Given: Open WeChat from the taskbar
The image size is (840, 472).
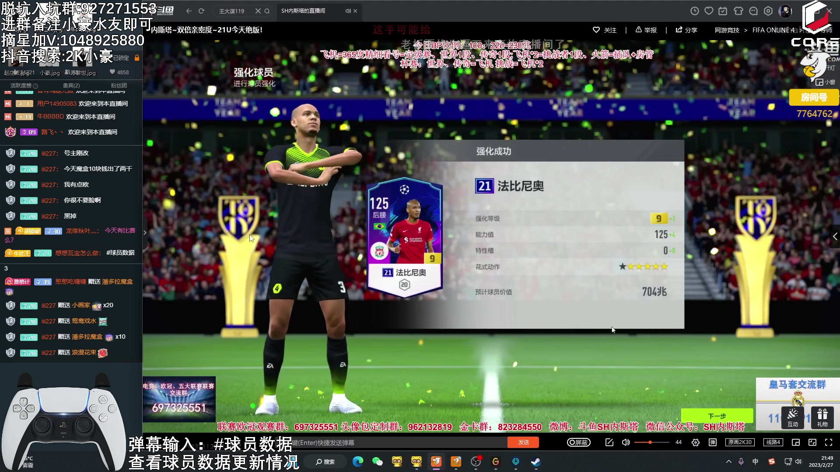Looking at the screenshot, I should point(377,462).
